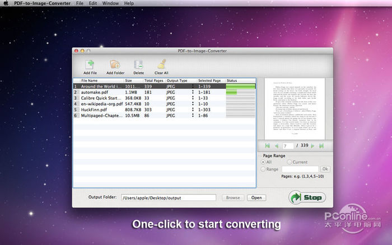Screen dimensions: 392x245
Task: Choose the Range radio button
Action: tap(264, 168)
